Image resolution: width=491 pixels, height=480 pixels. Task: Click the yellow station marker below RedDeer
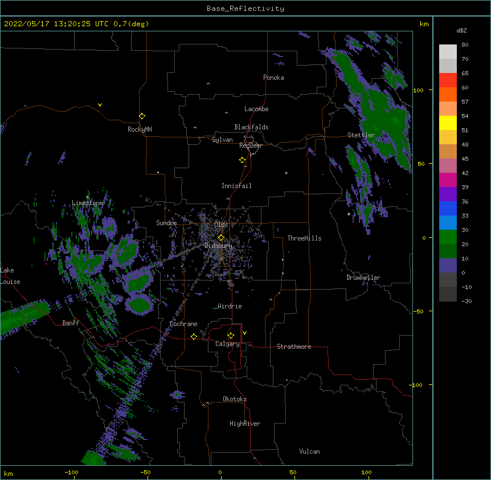point(243,160)
